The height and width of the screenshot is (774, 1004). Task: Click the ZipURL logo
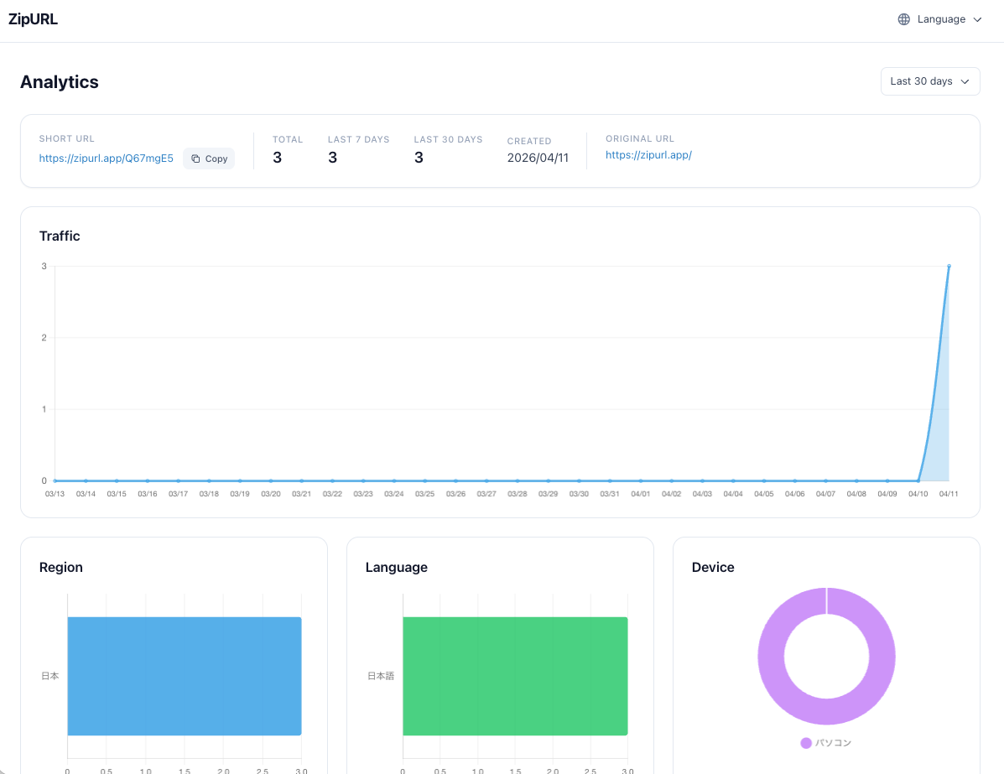coord(33,19)
